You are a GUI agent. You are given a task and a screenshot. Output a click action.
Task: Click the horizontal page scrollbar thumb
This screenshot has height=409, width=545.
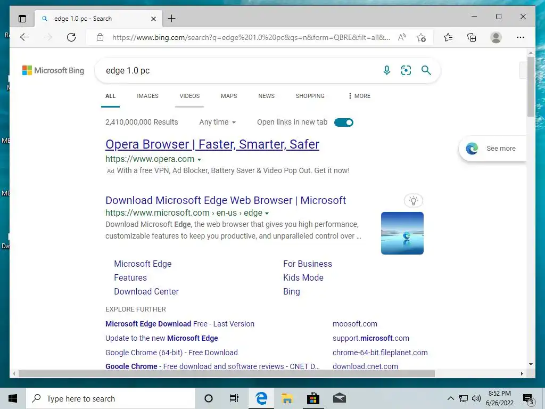[226, 373]
